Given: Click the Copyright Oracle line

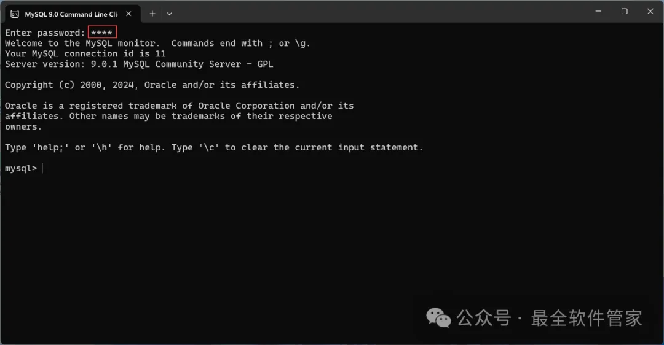Looking at the screenshot, I should coord(152,85).
